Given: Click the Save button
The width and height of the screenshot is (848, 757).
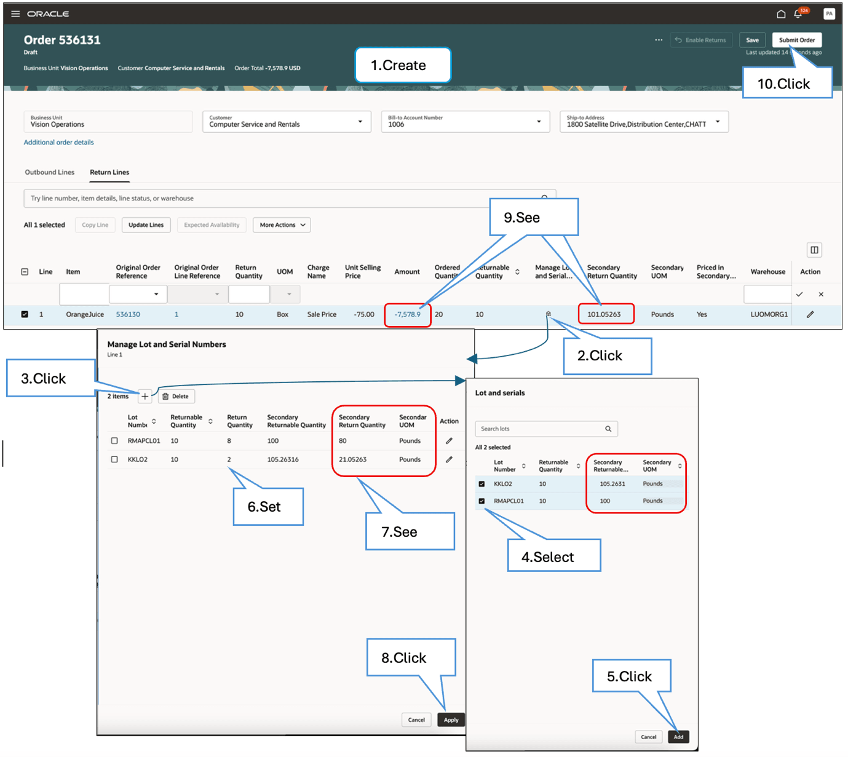Looking at the screenshot, I should [x=753, y=40].
